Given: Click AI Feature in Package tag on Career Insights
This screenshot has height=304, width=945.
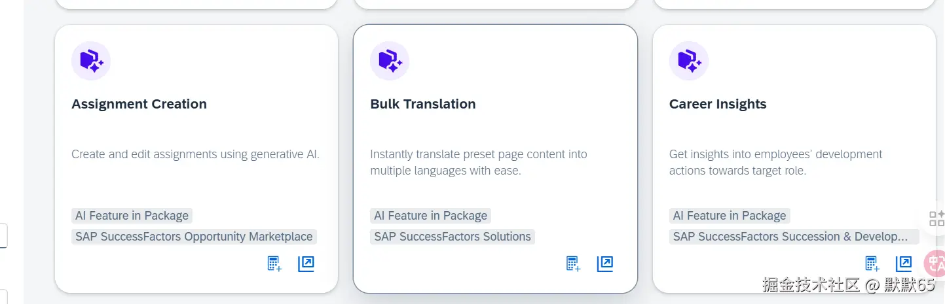Looking at the screenshot, I should (730, 216).
